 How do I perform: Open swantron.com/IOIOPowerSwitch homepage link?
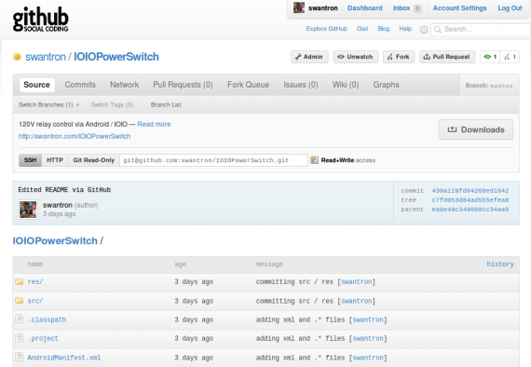[x=75, y=136]
